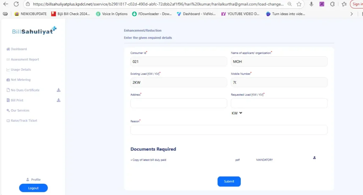This screenshot has height=195, width=363.
Task: Expand the bookmarks bar overflow chevron
Action: [351, 14]
